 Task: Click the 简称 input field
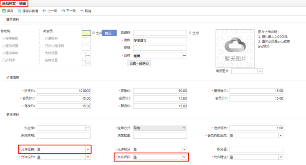(160, 40)
